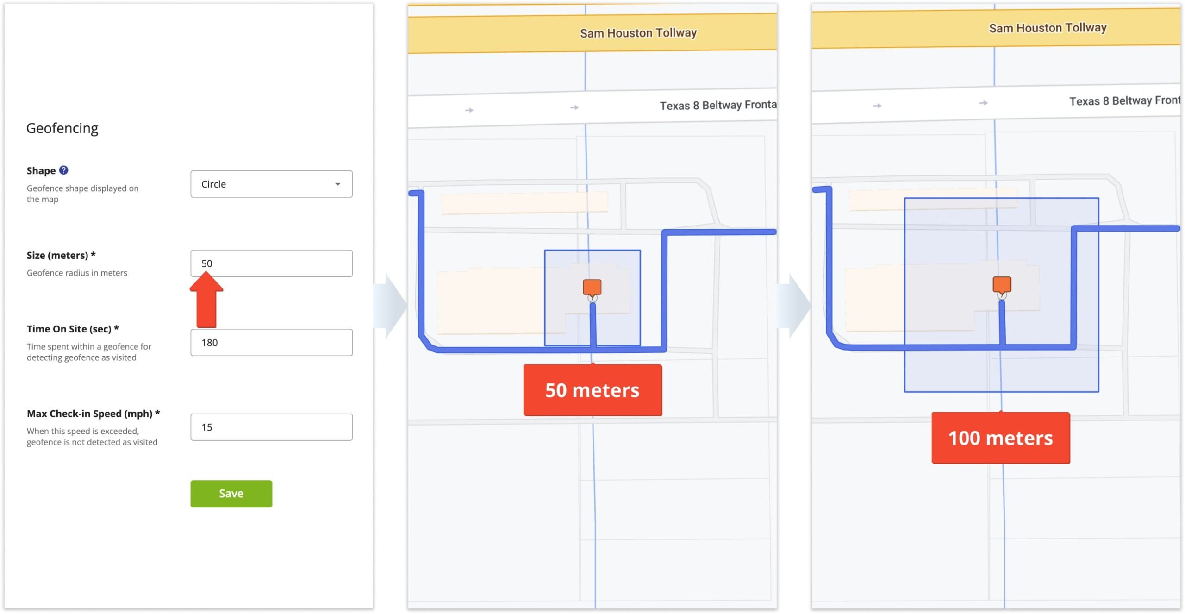Click 'Geofence shape displayed on the map' text
The width and height of the screenshot is (1185, 614).
click(82, 194)
